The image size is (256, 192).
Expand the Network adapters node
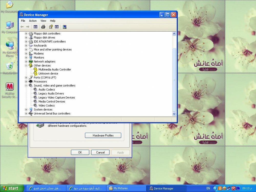(26, 61)
